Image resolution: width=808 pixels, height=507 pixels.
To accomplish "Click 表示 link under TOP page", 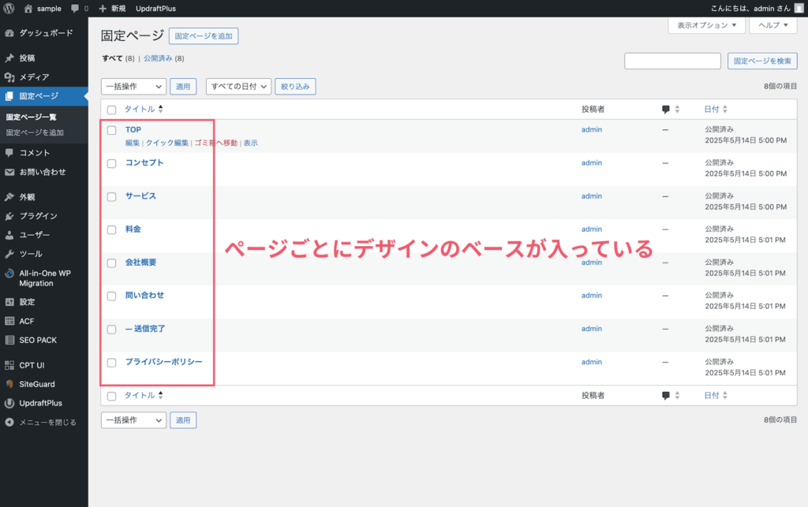I will (x=250, y=143).
